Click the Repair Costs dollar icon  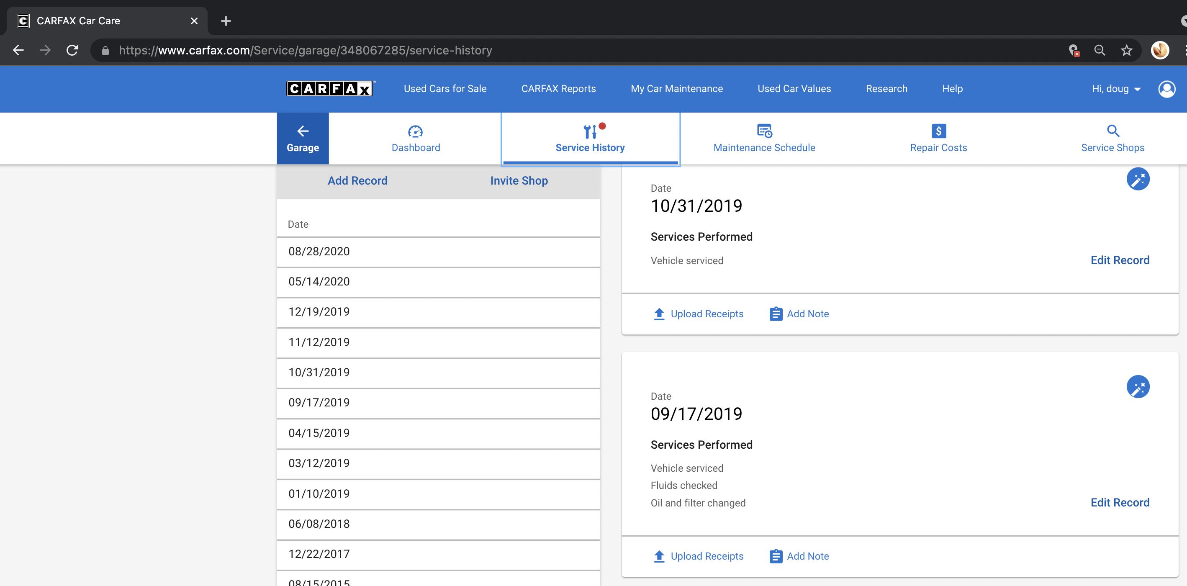(x=939, y=131)
